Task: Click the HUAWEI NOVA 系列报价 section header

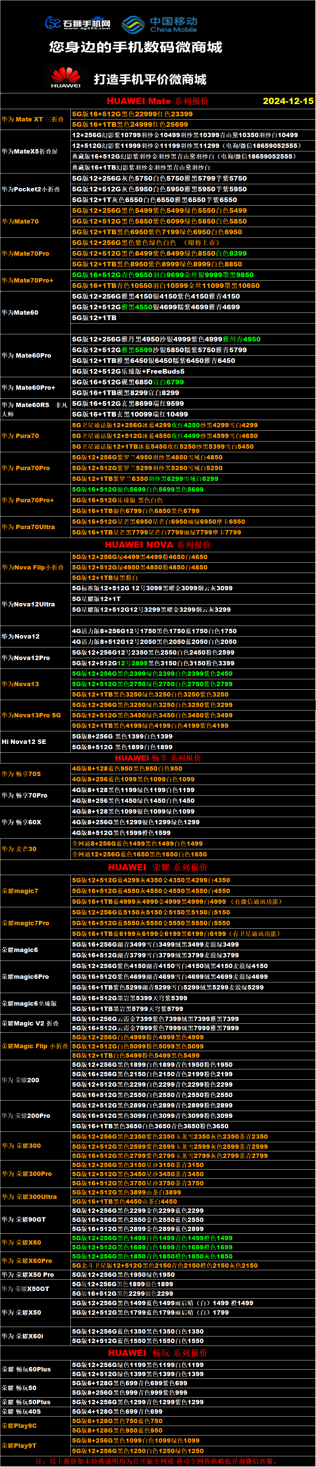Action: point(158,544)
